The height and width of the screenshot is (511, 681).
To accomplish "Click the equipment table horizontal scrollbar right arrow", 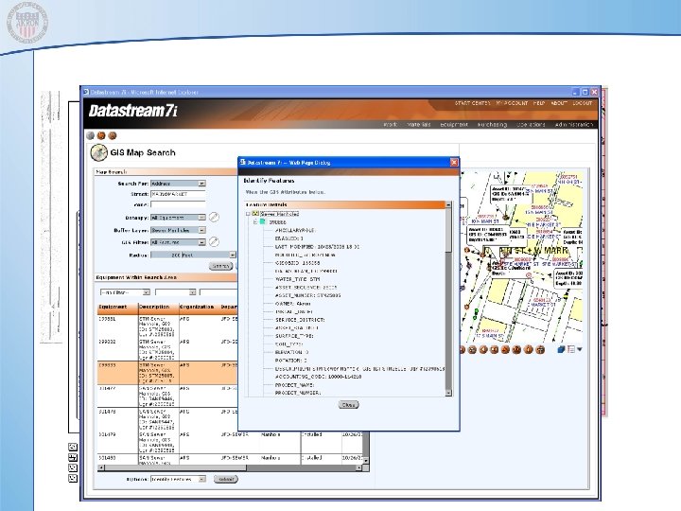I will click(x=358, y=467).
